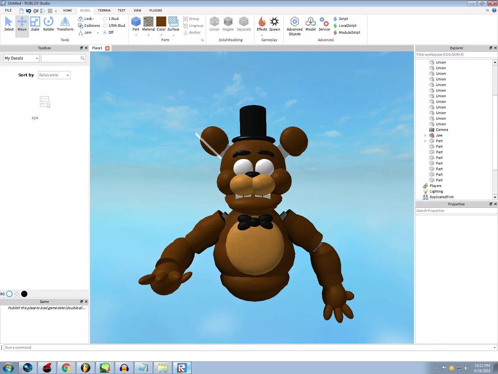Switch to the VIEW ribbon tab
The height and width of the screenshot is (374, 498).
(x=137, y=10)
